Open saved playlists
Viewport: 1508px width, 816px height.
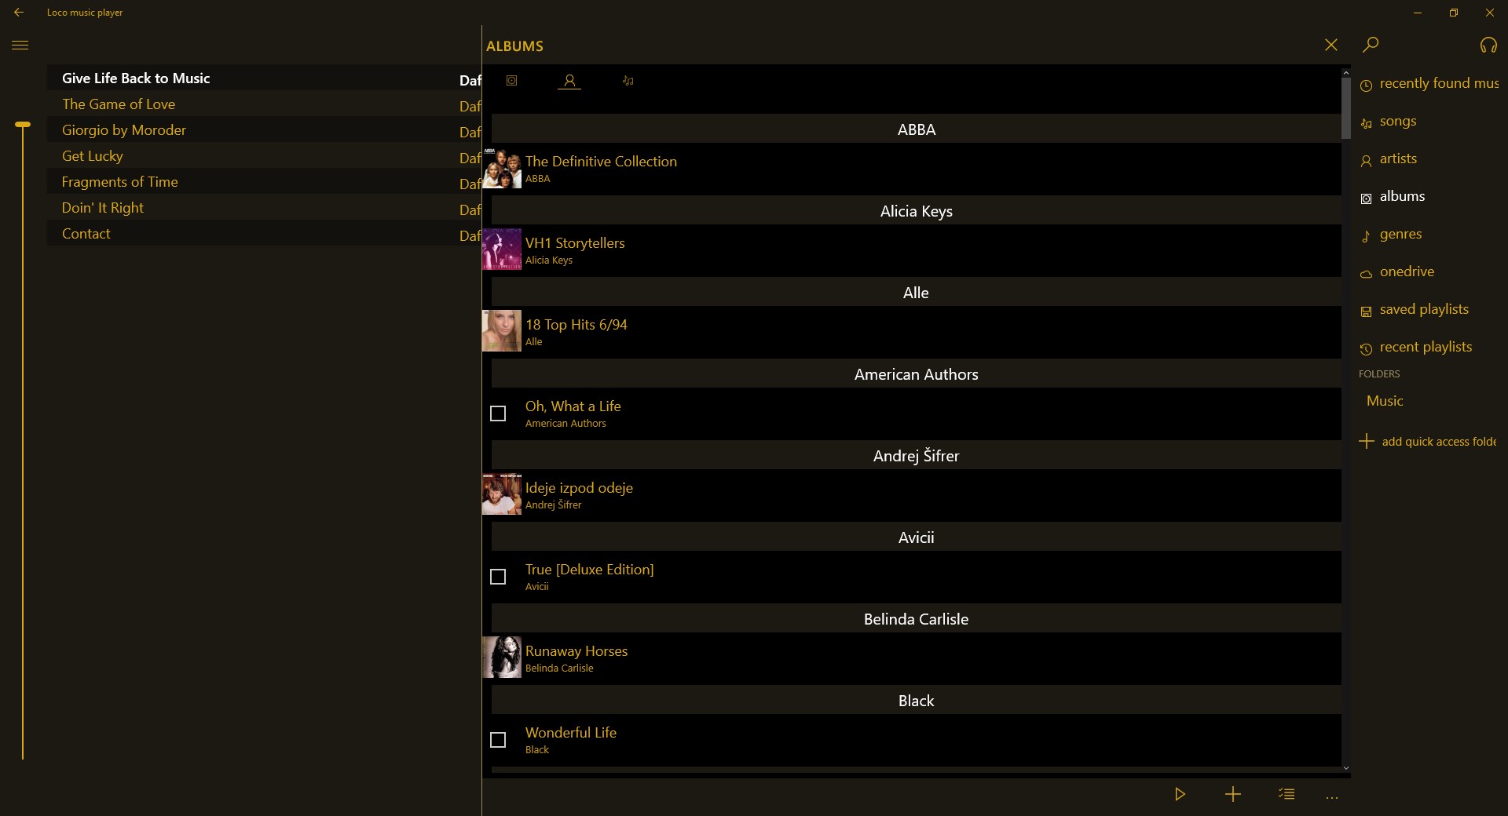[x=1423, y=309]
